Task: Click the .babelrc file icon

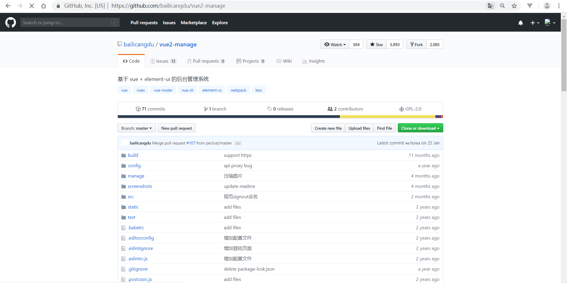Action: point(123,228)
